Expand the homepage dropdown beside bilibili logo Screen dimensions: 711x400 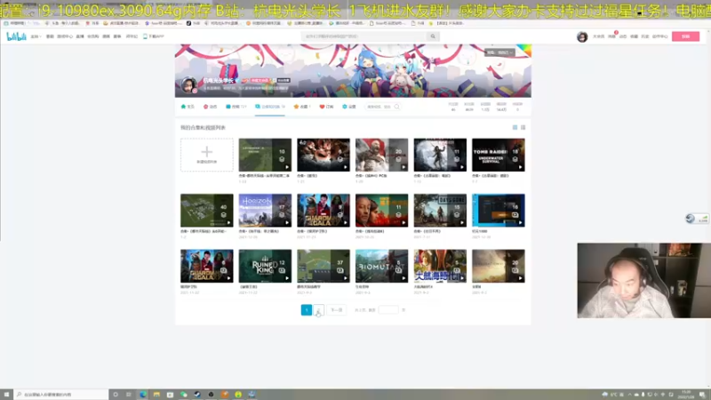(36, 36)
